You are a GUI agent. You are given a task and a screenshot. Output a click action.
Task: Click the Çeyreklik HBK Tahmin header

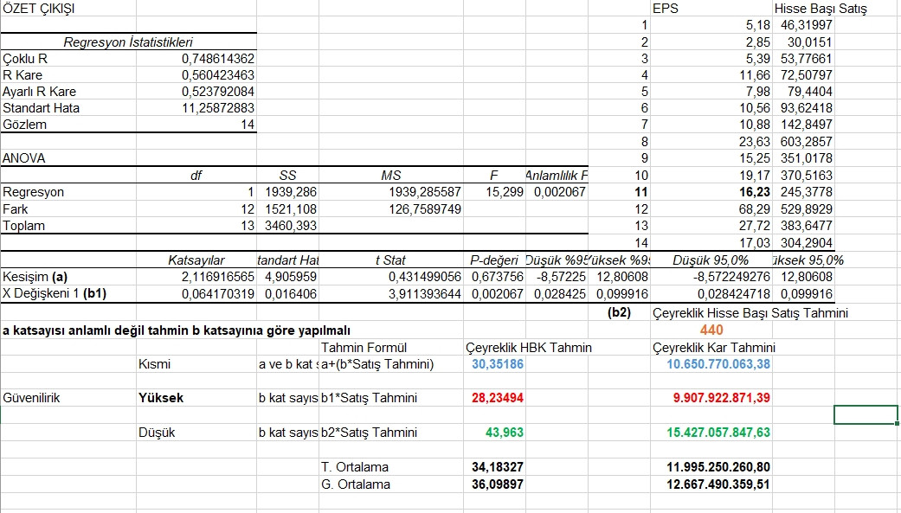tap(529, 348)
